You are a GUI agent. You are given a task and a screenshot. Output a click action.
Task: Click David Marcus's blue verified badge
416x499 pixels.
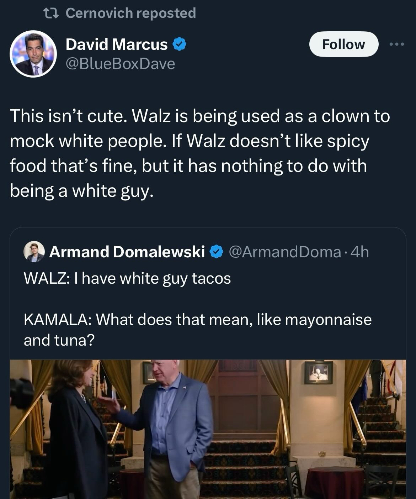click(x=180, y=44)
